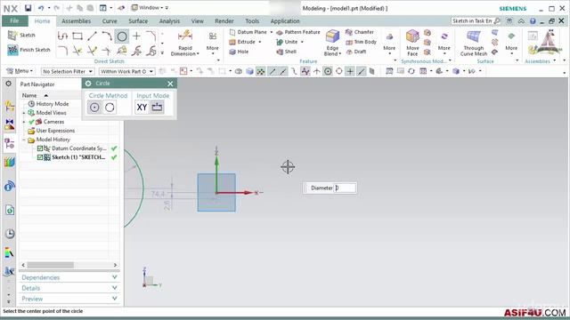Open the File tab
The width and height of the screenshot is (570, 320).
(14, 20)
